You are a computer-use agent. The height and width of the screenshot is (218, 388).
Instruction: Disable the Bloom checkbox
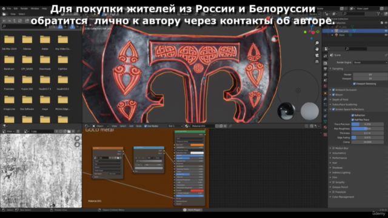point(333,94)
